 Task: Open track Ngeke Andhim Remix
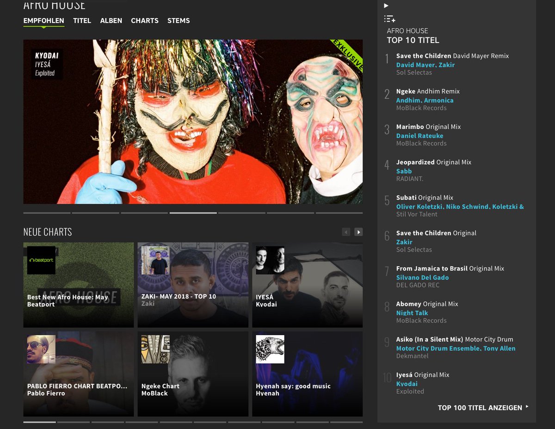pyautogui.click(x=428, y=92)
